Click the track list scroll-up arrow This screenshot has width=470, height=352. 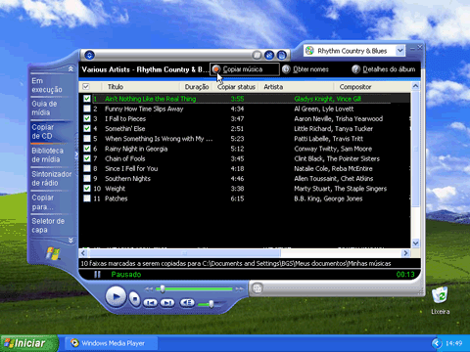[x=415, y=86]
